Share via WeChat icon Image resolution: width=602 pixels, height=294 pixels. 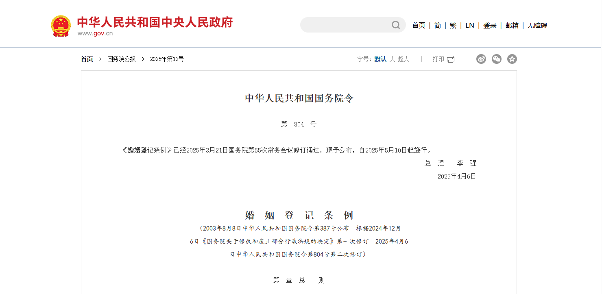[x=497, y=59]
